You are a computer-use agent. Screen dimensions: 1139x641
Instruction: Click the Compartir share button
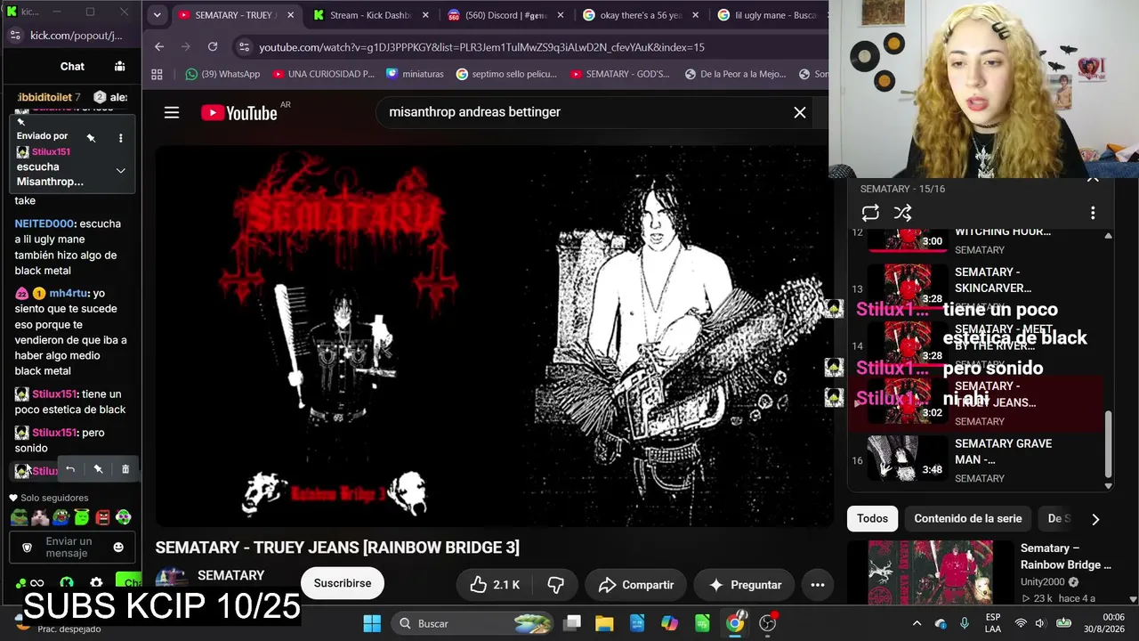pyautogui.click(x=636, y=585)
